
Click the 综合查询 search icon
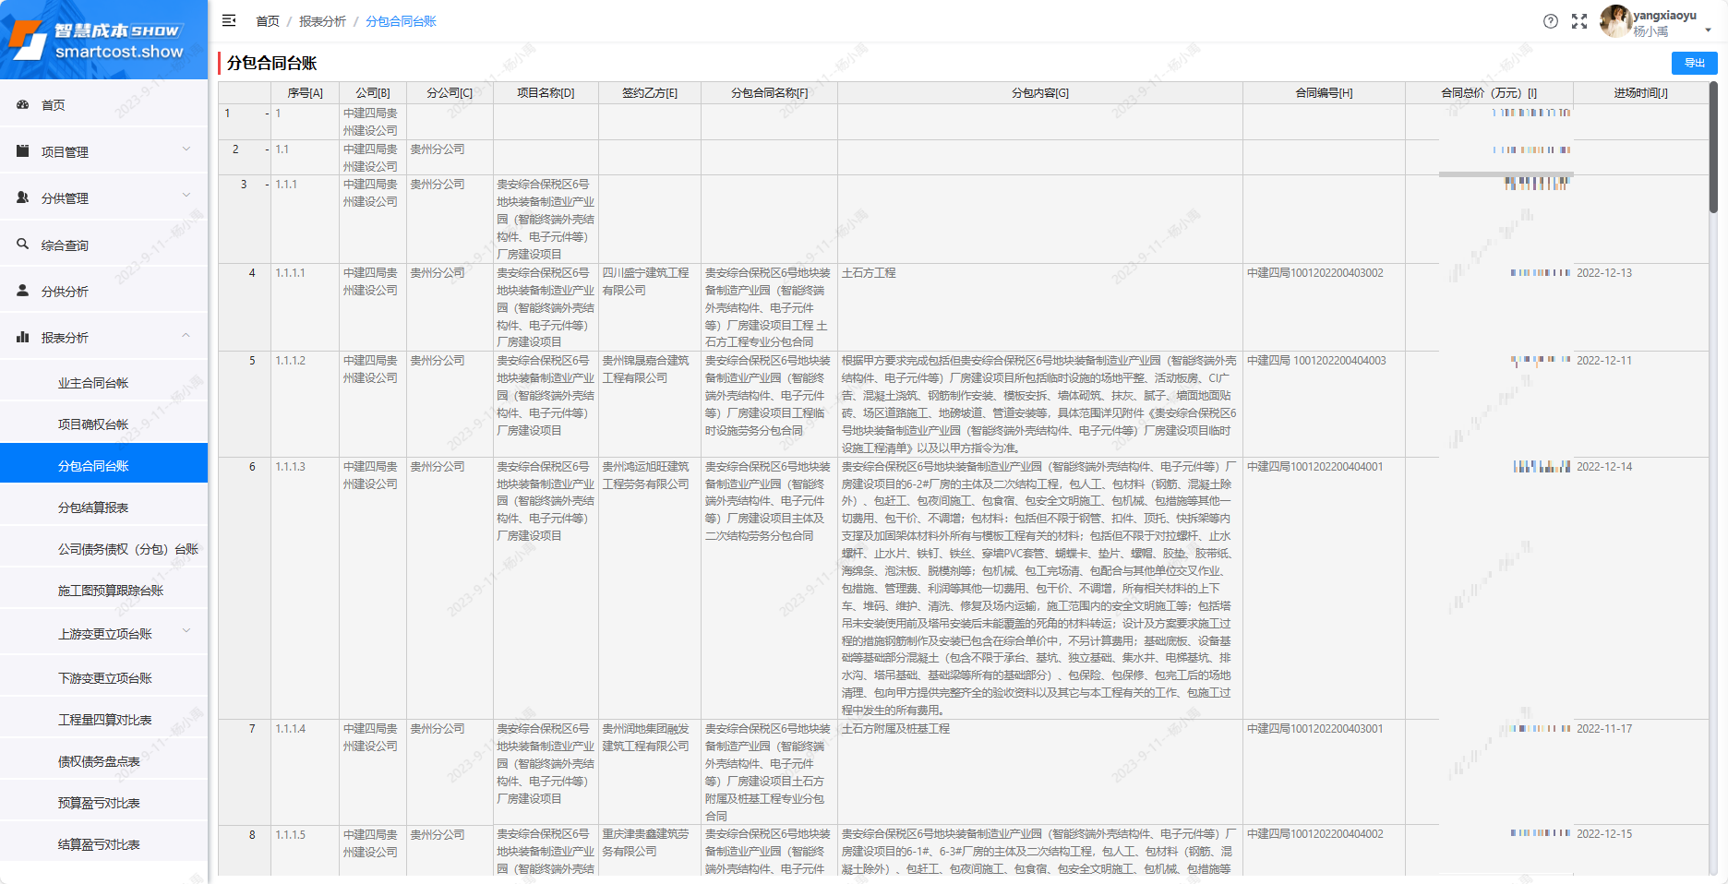pyautogui.click(x=23, y=245)
